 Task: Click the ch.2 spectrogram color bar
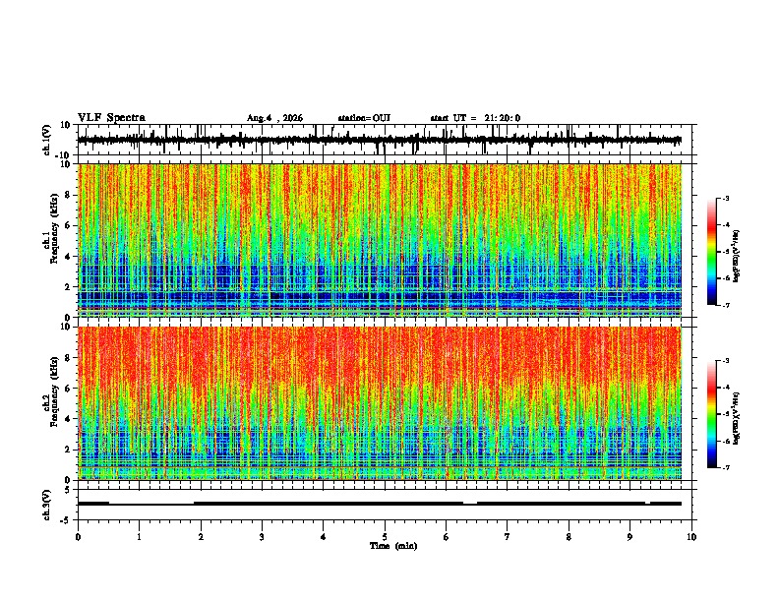click(712, 414)
